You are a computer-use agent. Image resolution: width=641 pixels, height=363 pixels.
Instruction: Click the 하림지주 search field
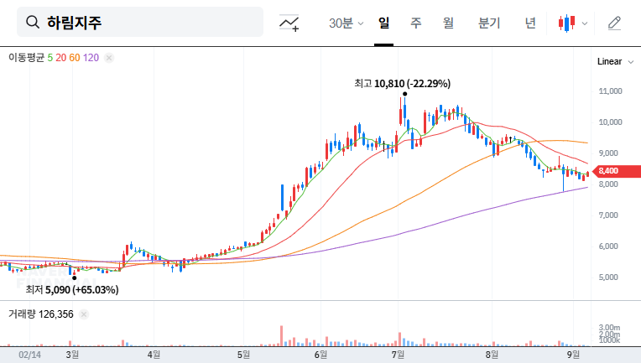pos(140,22)
